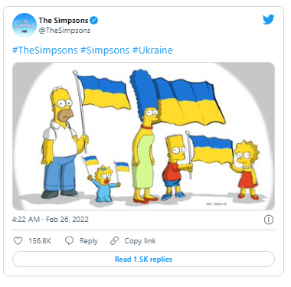Click the 156.8K likes count
291x287 pixels.
[40, 241]
